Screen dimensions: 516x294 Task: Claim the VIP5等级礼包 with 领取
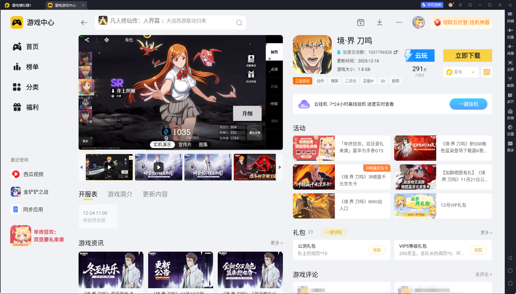pos(478,250)
